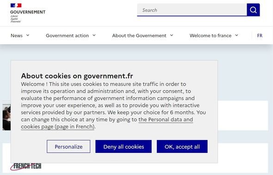This screenshot has width=273, height=175.
Task: Expand the Government action chevron arrow
Action: tap(94, 35)
